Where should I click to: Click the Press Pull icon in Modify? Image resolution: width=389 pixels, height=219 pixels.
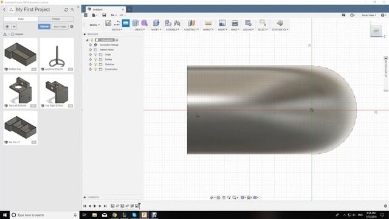coord(156,23)
